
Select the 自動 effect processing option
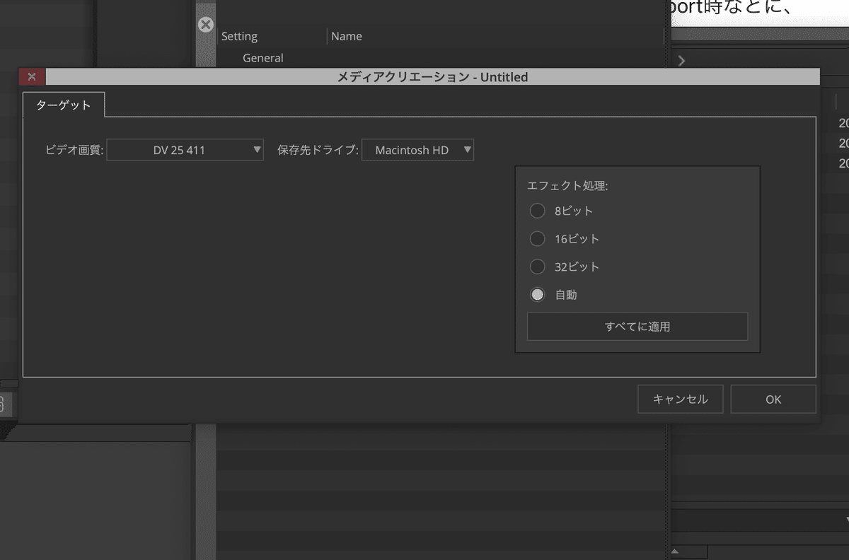pyautogui.click(x=537, y=294)
